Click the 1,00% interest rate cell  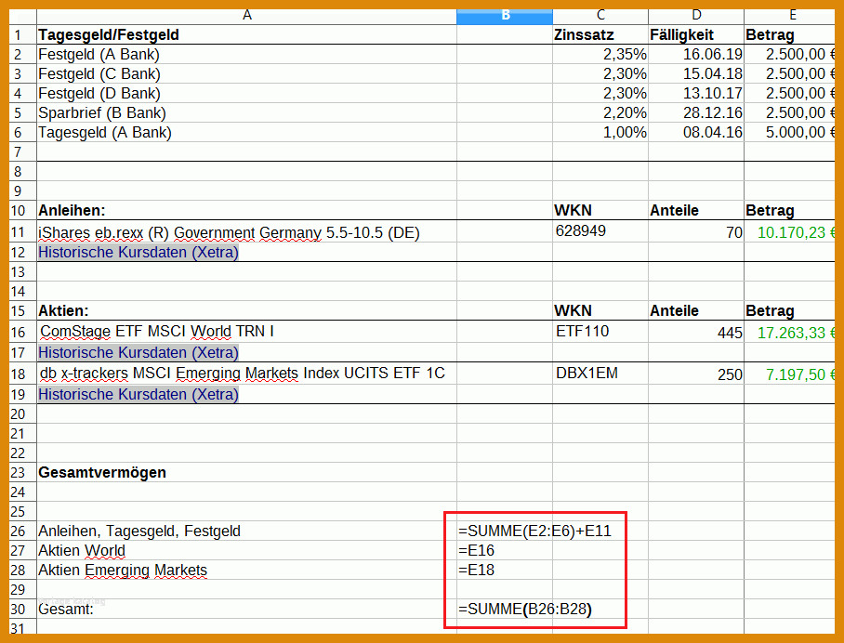tap(600, 132)
